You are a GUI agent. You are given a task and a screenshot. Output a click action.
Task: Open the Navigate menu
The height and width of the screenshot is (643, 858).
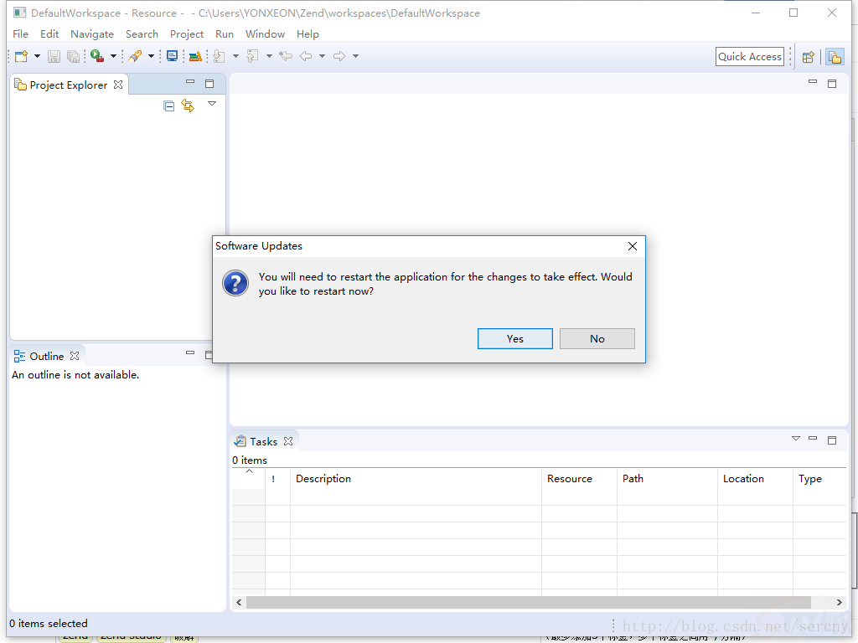[92, 33]
